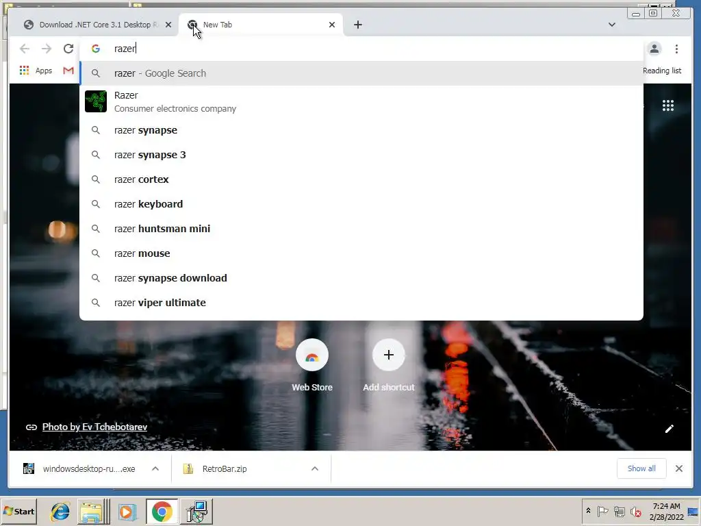Open the muted volume tray icon
Image resolution: width=701 pixels, height=526 pixels.
pyautogui.click(x=636, y=511)
